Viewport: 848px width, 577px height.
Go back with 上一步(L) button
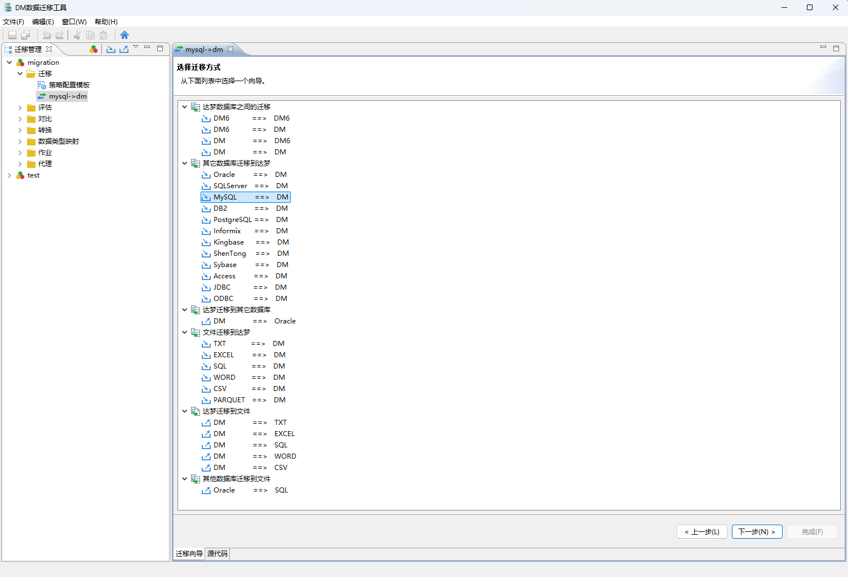[702, 532]
